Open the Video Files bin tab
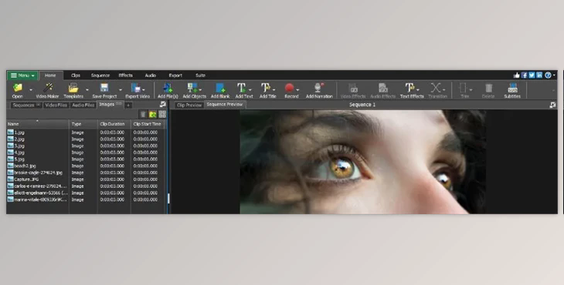This screenshot has height=285, width=564. [x=56, y=105]
